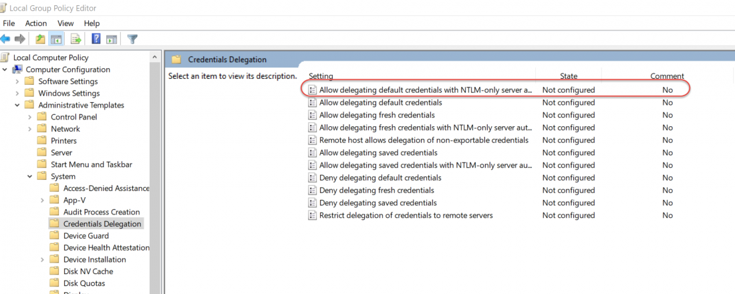Toggle the Show/Hide Action Pane icon
Screen dimensions: 735x294
tap(111, 39)
